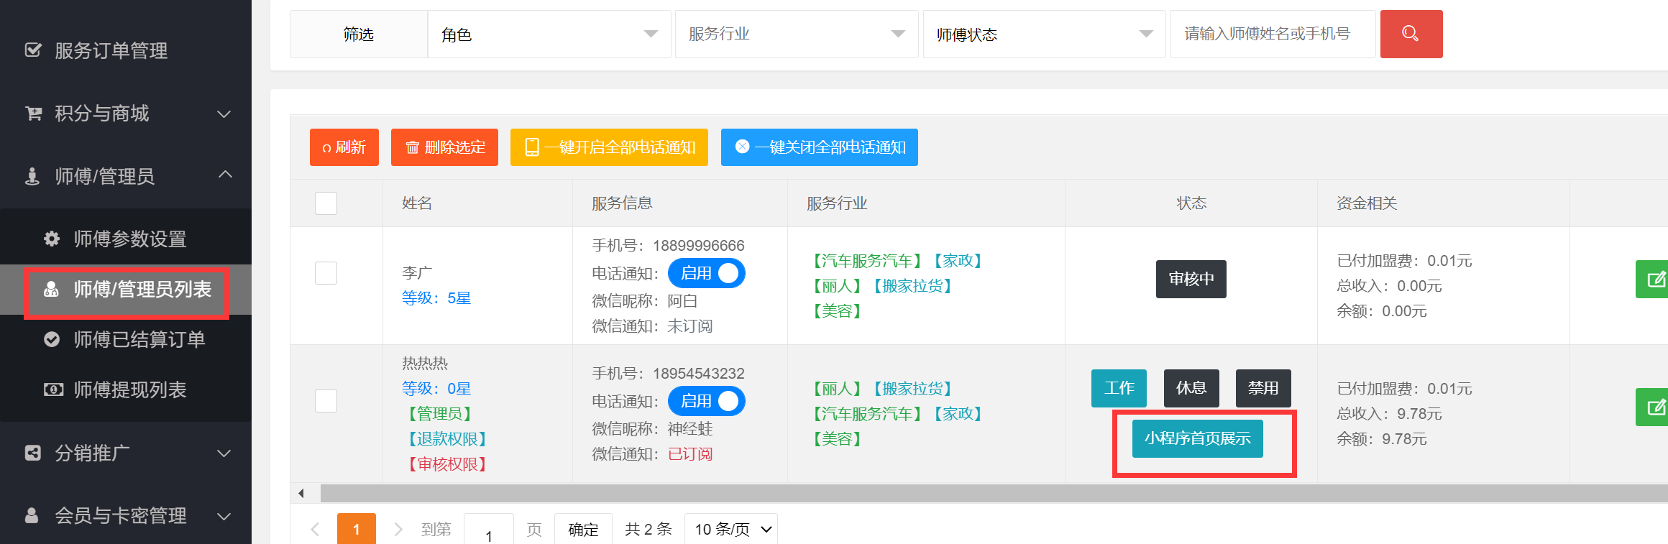Viewport: 1668px width, 544px height.
Task: Click the 师傅姓名或手机号 search input
Action: point(1272,34)
